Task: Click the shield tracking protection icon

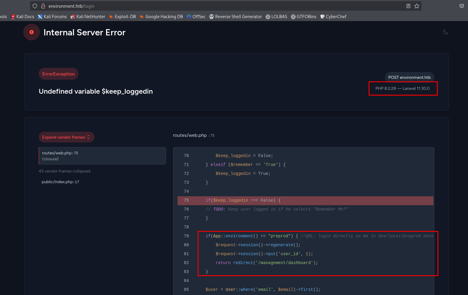Action: (x=35, y=6)
